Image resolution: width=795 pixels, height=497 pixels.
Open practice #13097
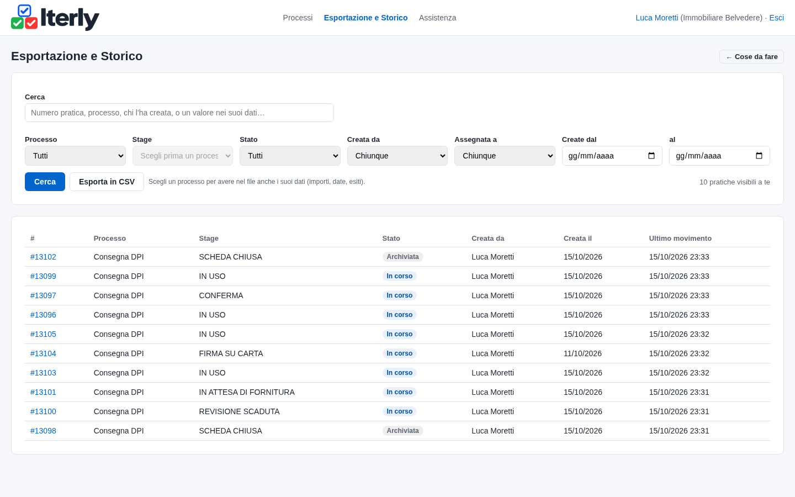pyautogui.click(x=43, y=295)
